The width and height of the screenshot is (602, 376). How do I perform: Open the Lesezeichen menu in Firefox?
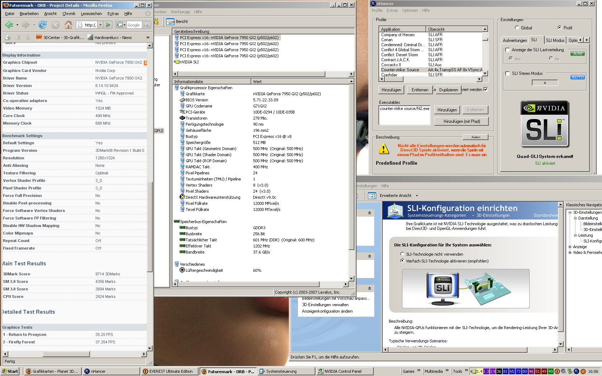click(x=91, y=14)
